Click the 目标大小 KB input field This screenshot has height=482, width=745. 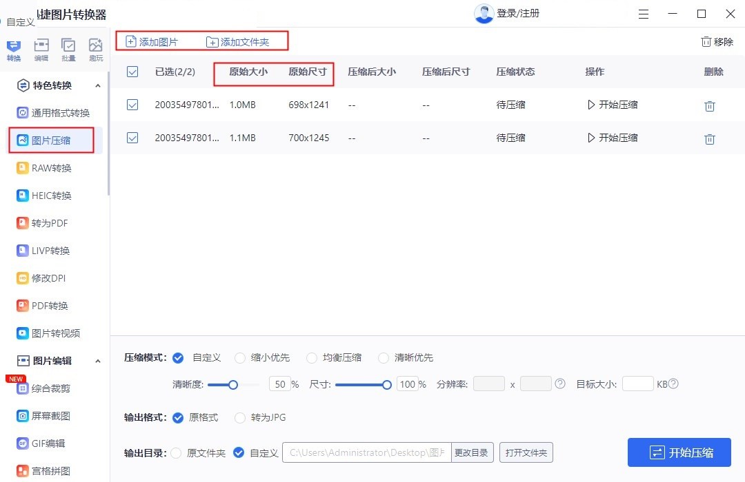point(637,384)
